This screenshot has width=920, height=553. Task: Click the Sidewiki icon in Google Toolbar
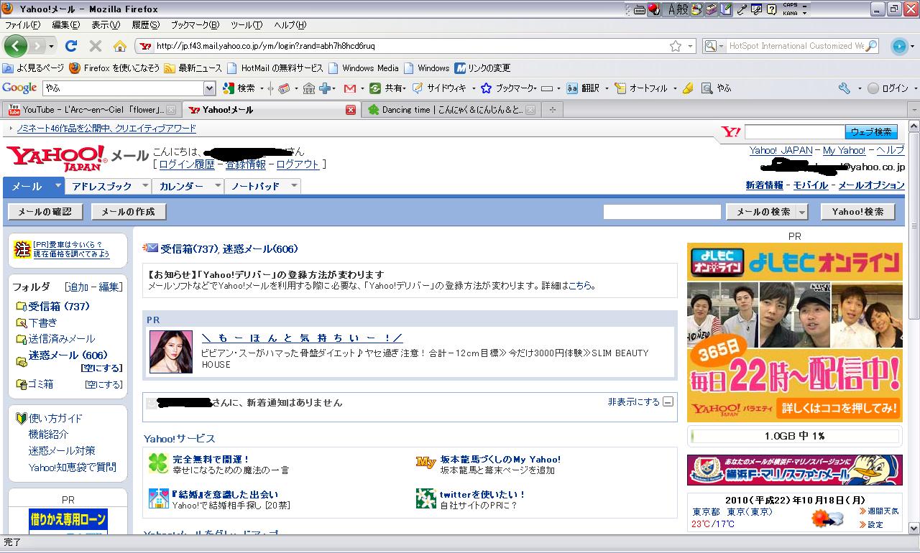point(419,88)
